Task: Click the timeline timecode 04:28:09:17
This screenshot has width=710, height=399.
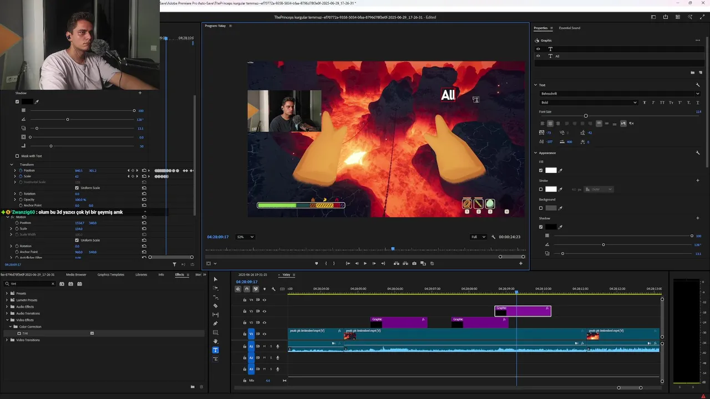Action: coord(246,282)
